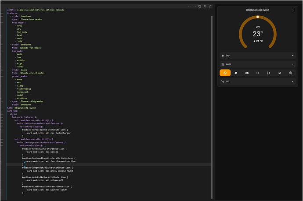Image resolution: width=303 pixels, height=201 pixels.
Task: Fold the 'type: climate-swing-modes' block
Action: pyautogui.click(x=2, y=102)
